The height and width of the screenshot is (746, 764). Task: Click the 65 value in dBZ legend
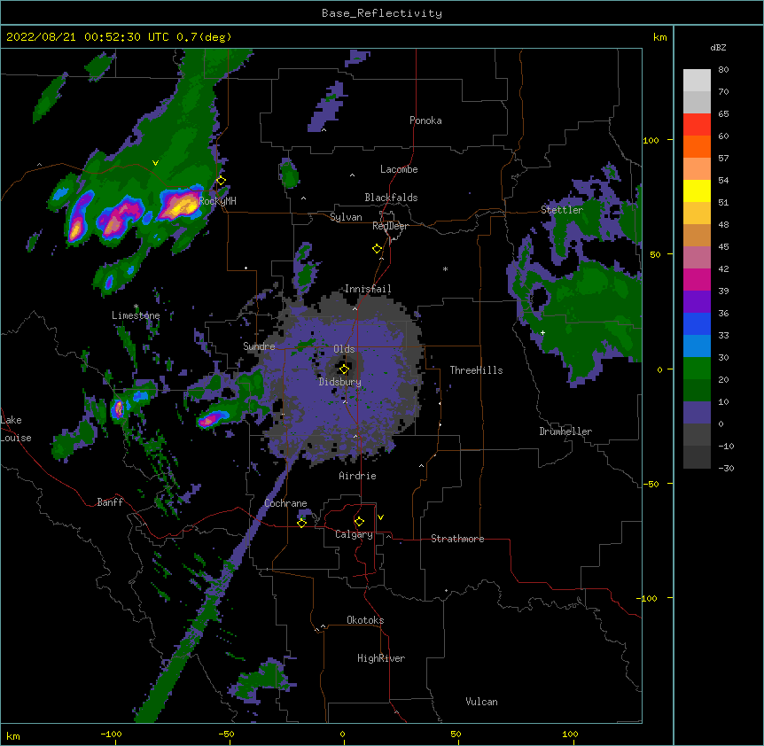pyautogui.click(x=723, y=114)
